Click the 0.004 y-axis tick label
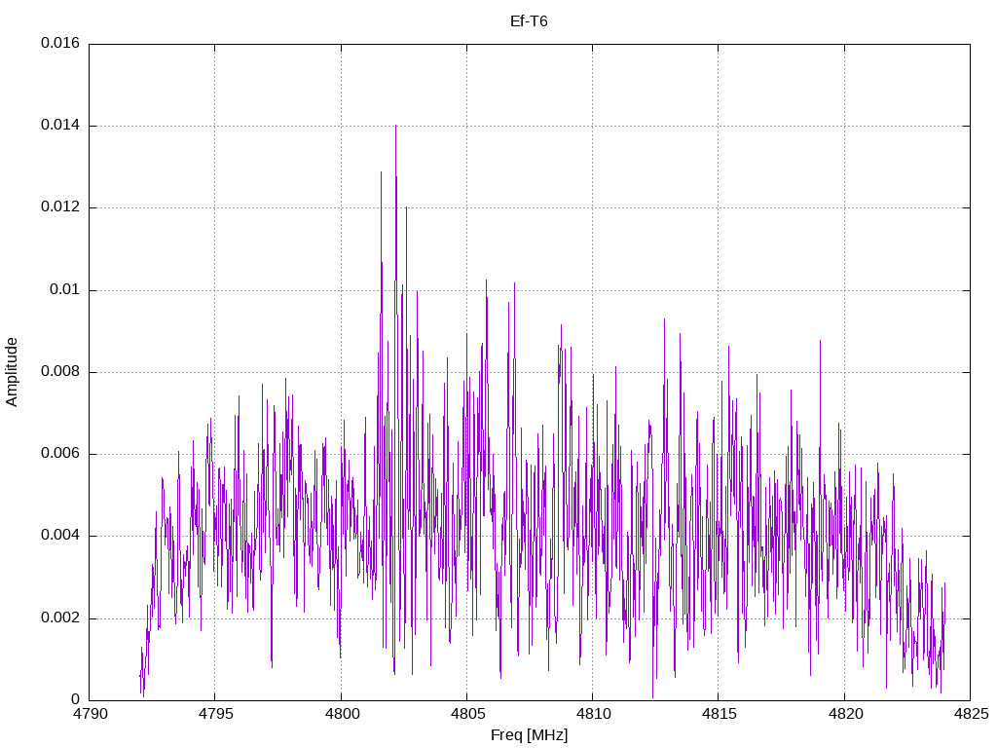 pos(60,536)
